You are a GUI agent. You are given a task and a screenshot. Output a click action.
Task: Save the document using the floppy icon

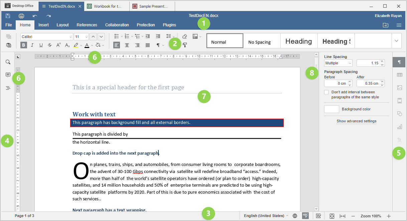click(x=8, y=16)
